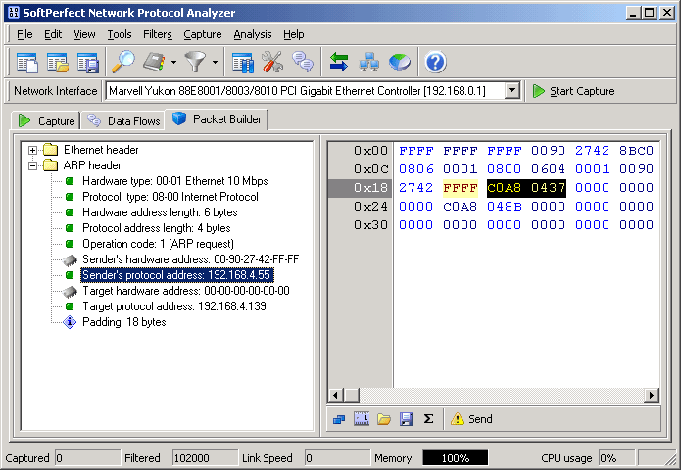Click the green and blue arrows icon
Screen dimensions: 681x470
(339, 62)
